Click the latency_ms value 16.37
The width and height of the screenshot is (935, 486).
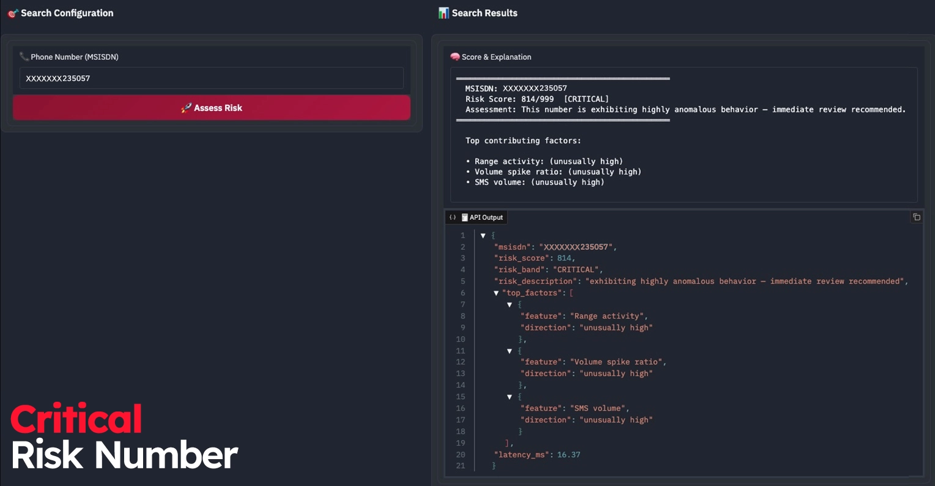click(569, 455)
